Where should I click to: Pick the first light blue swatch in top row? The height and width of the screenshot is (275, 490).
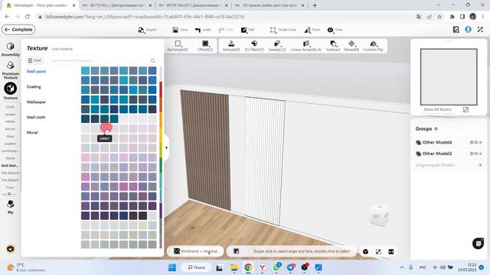[x=85, y=70]
